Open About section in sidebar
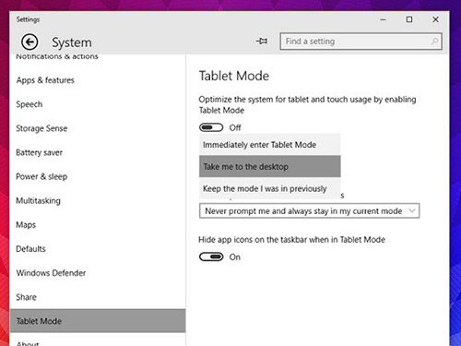Viewport: 461px width, 346px height. pyautogui.click(x=28, y=343)
